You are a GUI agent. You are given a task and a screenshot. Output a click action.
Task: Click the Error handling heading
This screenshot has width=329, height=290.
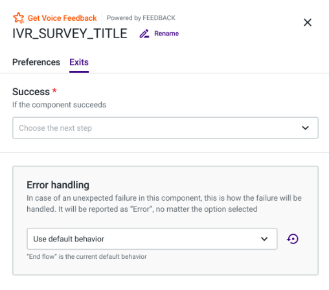(x=58, y=185)
